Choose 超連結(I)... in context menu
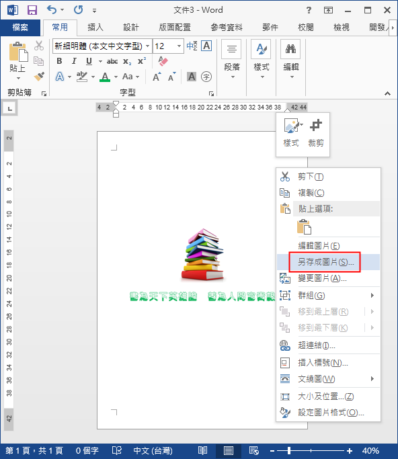 click(x=328, y=345)
